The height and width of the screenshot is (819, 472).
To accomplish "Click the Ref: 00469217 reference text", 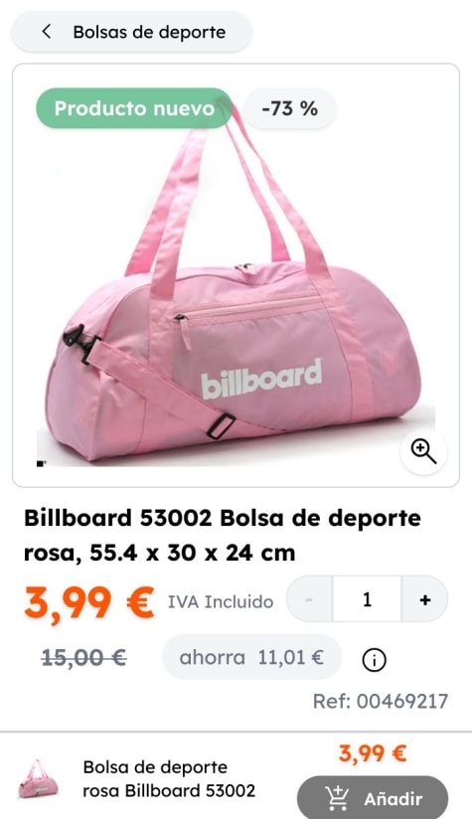I will [x=381, y=701].
